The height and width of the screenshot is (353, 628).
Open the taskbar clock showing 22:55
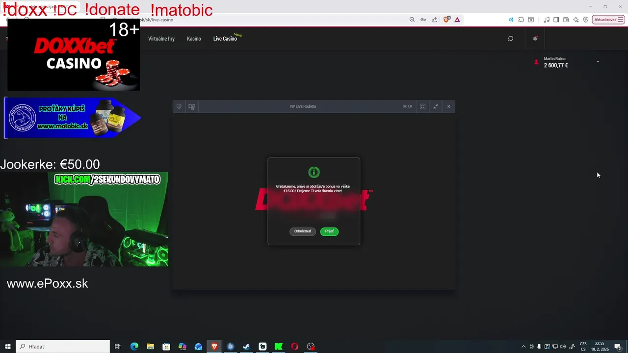[x=600, y=347]
